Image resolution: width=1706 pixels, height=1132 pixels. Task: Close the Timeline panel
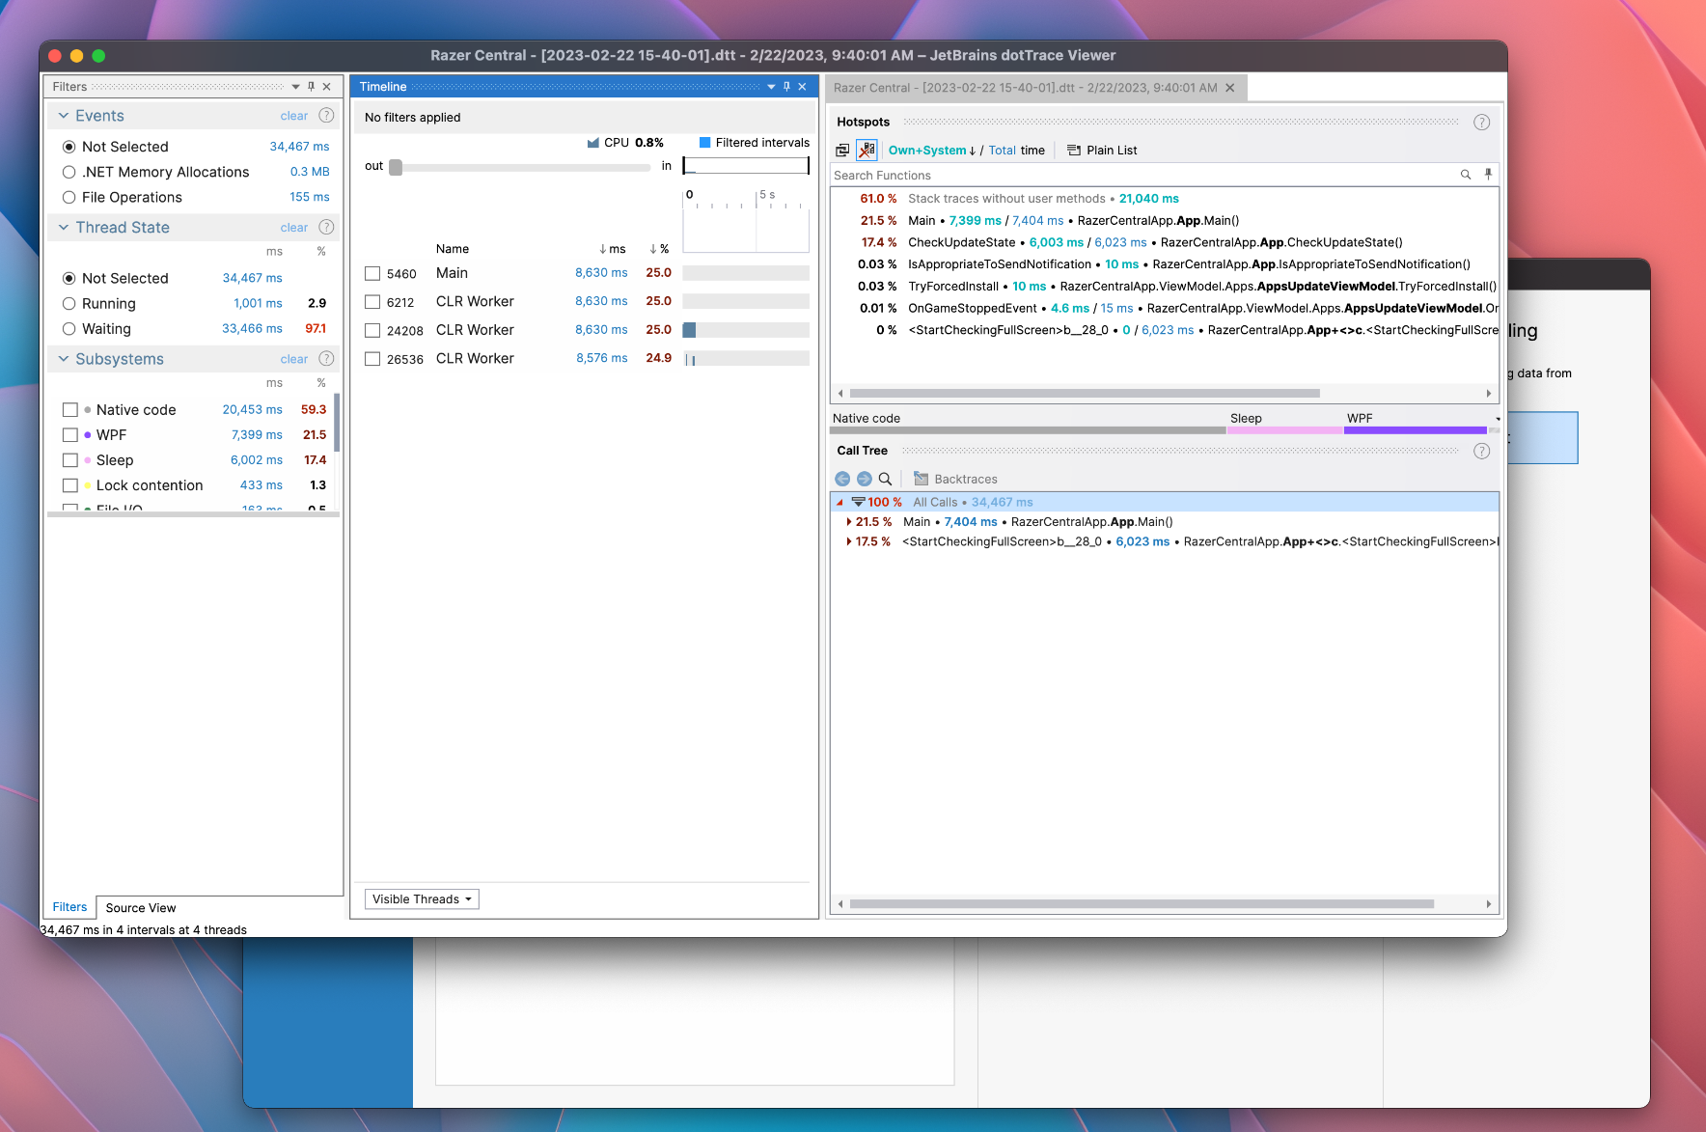[802, 87]
